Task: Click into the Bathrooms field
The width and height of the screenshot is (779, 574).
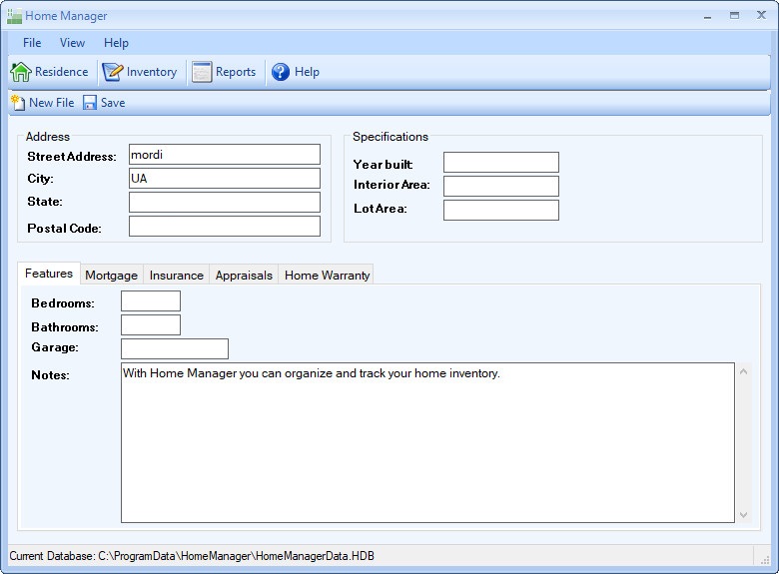Action: coord(151,325)
